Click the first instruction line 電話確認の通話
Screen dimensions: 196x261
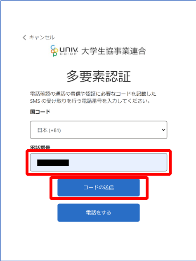pyautogui.click(x=93, y=94)
